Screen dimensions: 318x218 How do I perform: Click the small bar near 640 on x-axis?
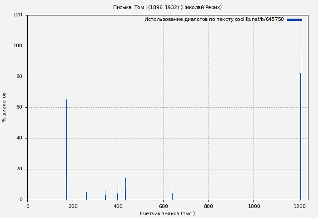(x=172, y=193)
